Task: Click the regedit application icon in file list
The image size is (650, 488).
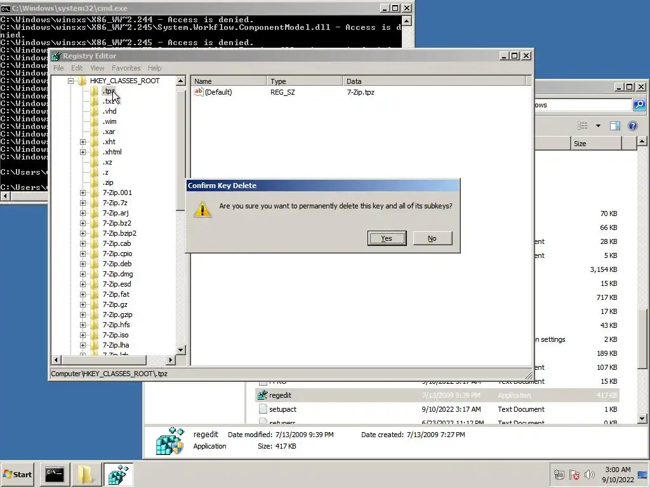Action: pos(262,395)
